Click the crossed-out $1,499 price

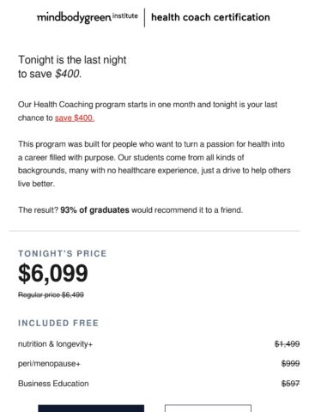click(x=287, y=344)
